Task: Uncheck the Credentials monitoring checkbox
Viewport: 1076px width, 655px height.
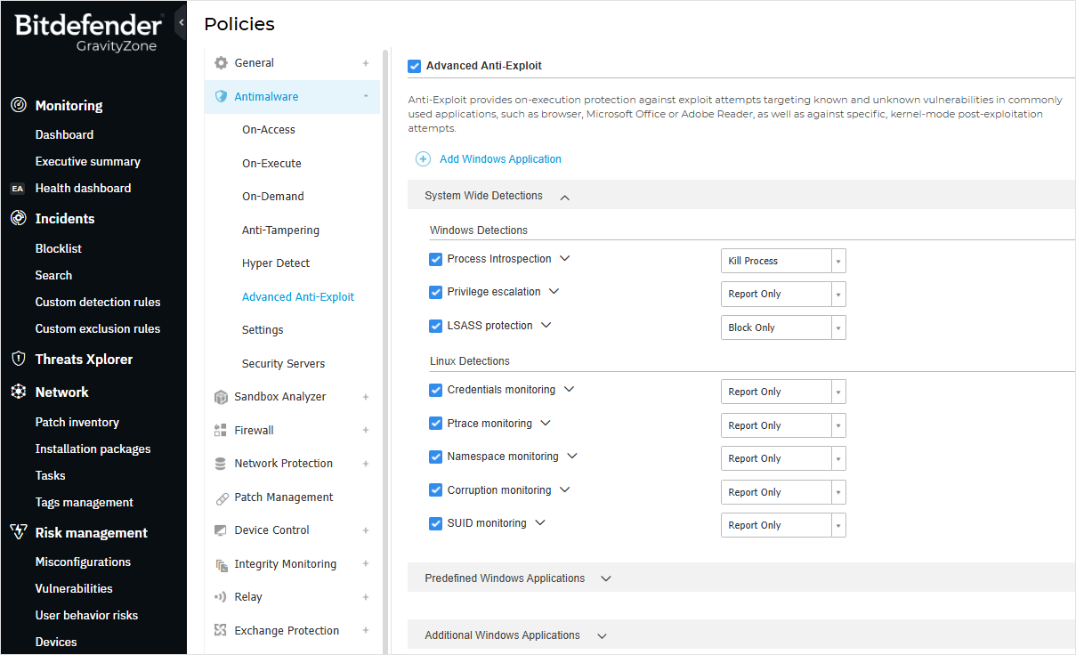Action: [435, 390]
